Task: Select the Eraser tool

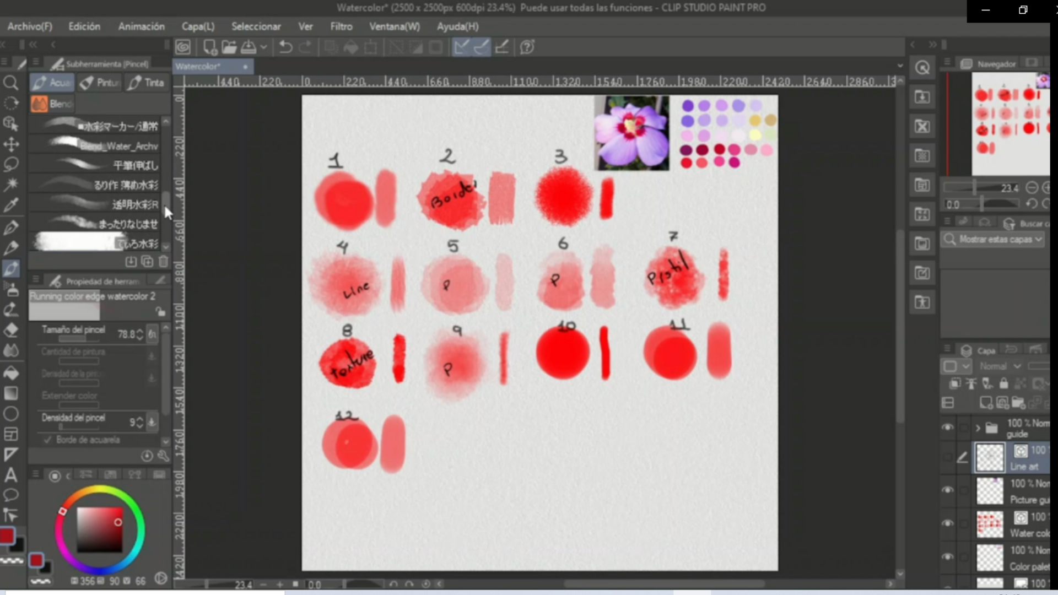Action: click(10, 331)
